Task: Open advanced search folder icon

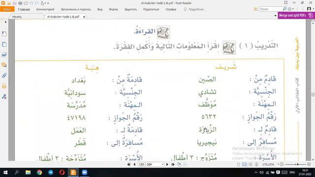Action: pos(256,9)
